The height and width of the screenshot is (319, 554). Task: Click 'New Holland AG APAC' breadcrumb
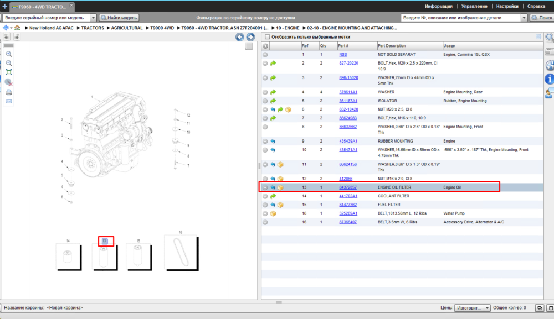(x=52, y=28)
